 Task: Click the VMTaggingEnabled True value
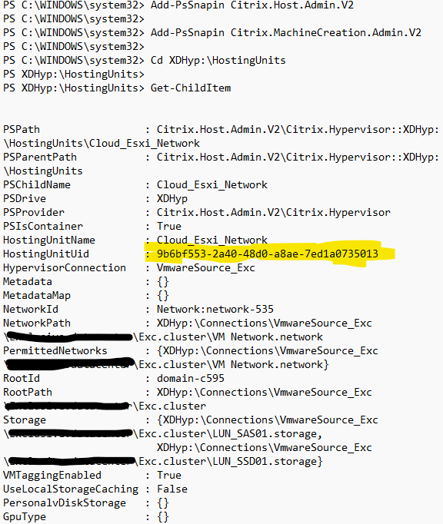(x=169, y=475)
